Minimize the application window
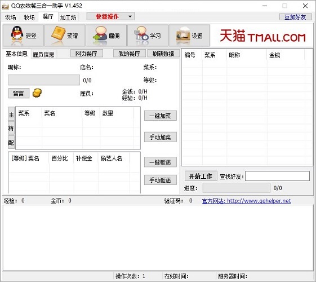316x282 pixels. 265,6
